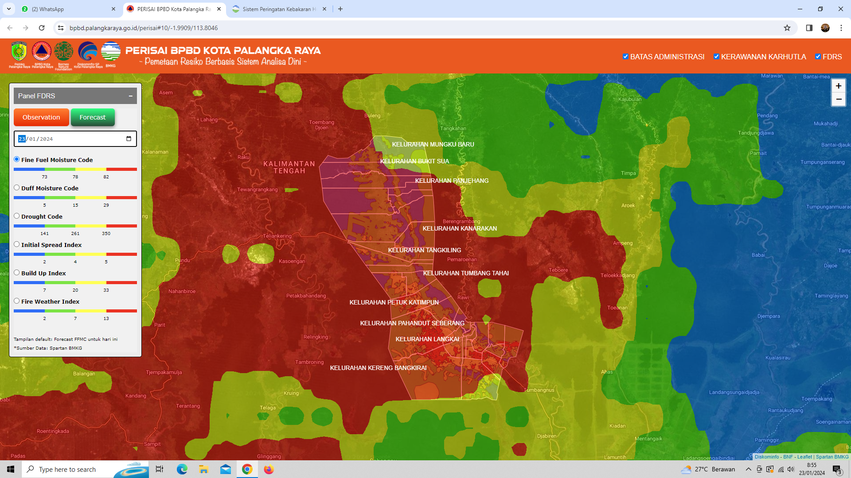Reload the browser page
Screen dimensions: 851x478
pyautogui.click(x=42, y=28)
